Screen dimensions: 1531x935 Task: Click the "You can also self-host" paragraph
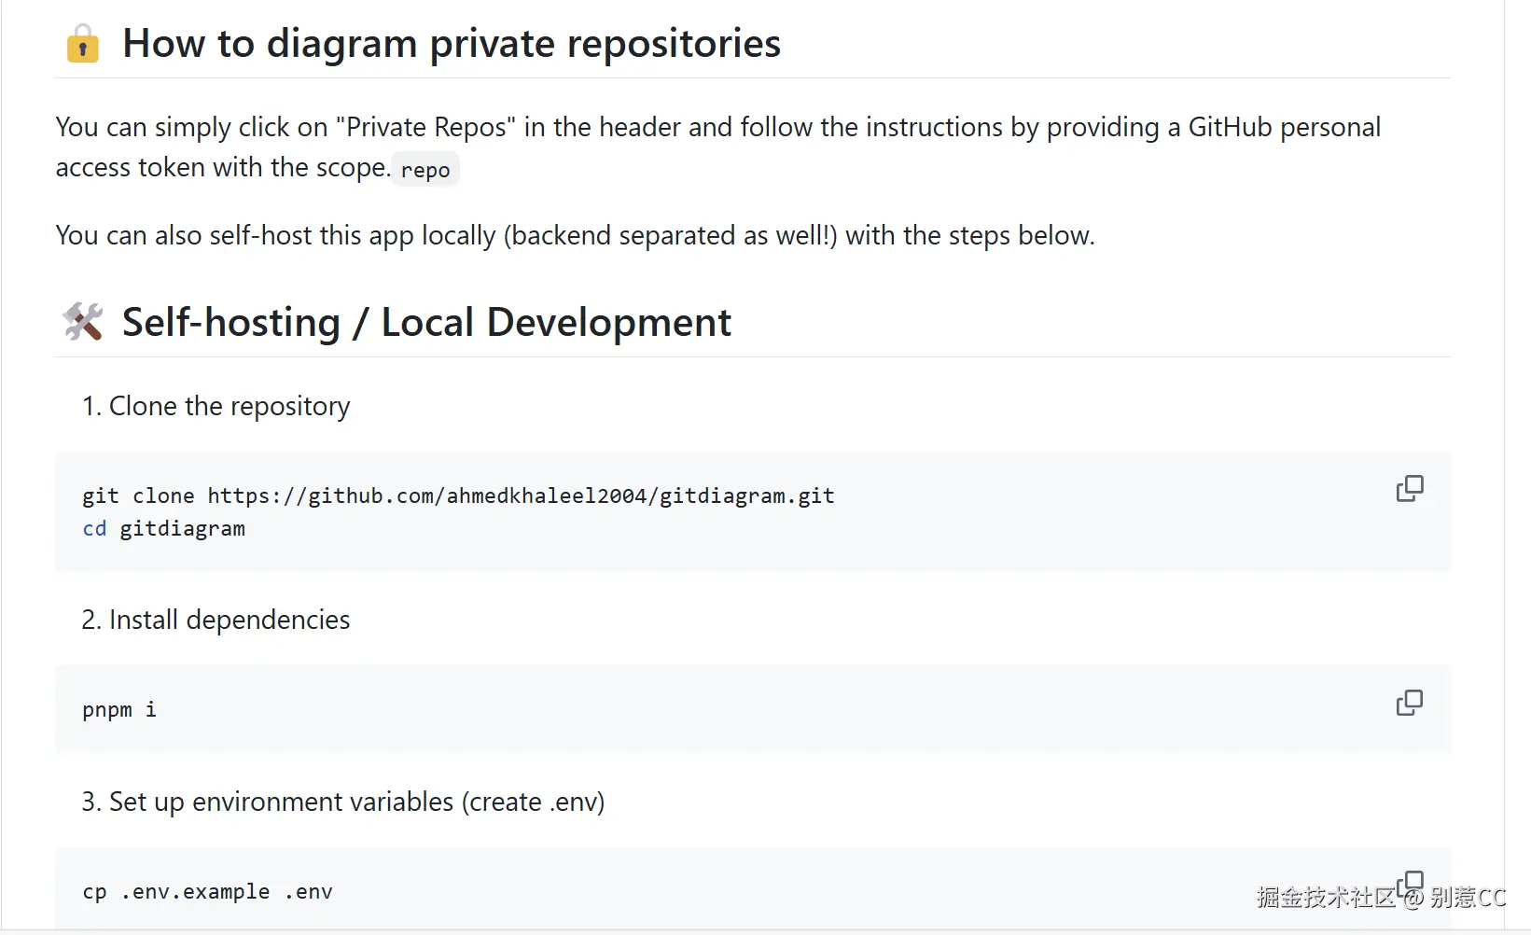575,235
